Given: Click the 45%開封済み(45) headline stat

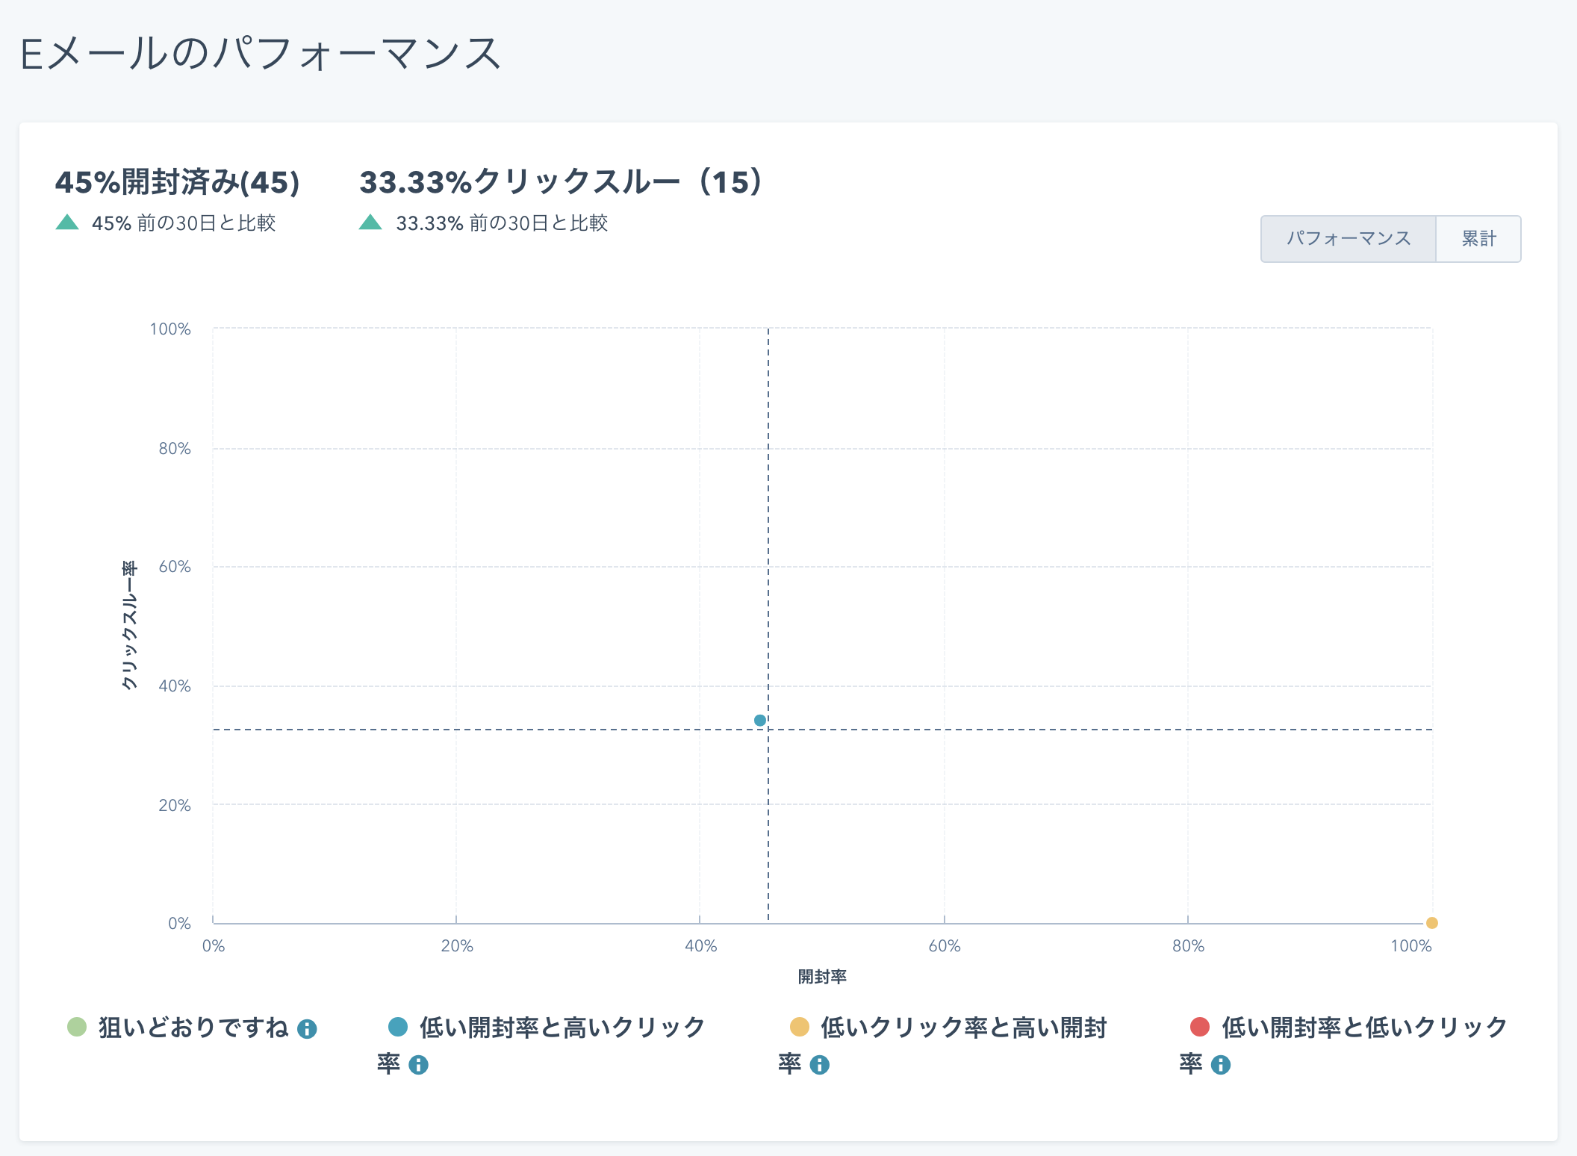Looking at the screenshot, I should pos(177,182).
